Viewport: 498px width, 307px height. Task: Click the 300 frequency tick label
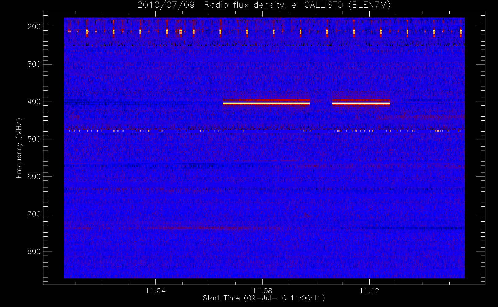(34, 64)
